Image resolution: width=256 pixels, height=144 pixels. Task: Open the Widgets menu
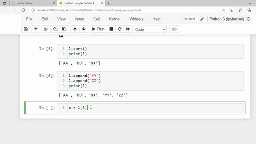coord(136,19)
